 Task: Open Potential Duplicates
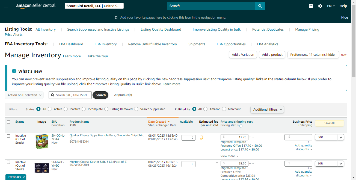(x=268, y=29)
